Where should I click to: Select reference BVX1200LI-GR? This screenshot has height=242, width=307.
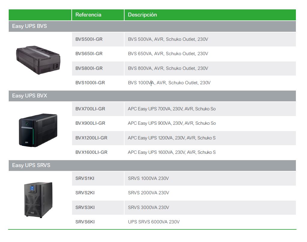click(91, 138)
